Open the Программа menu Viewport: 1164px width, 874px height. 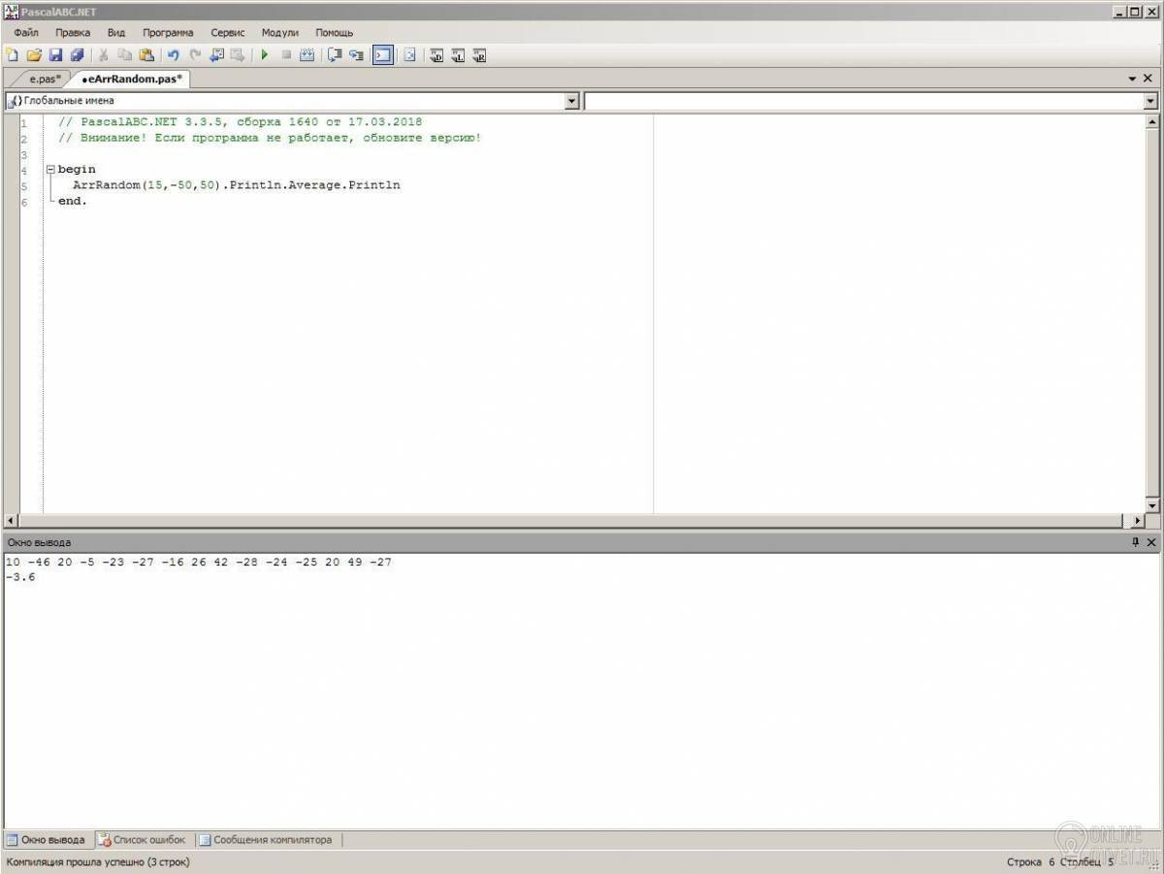point(168,32)
